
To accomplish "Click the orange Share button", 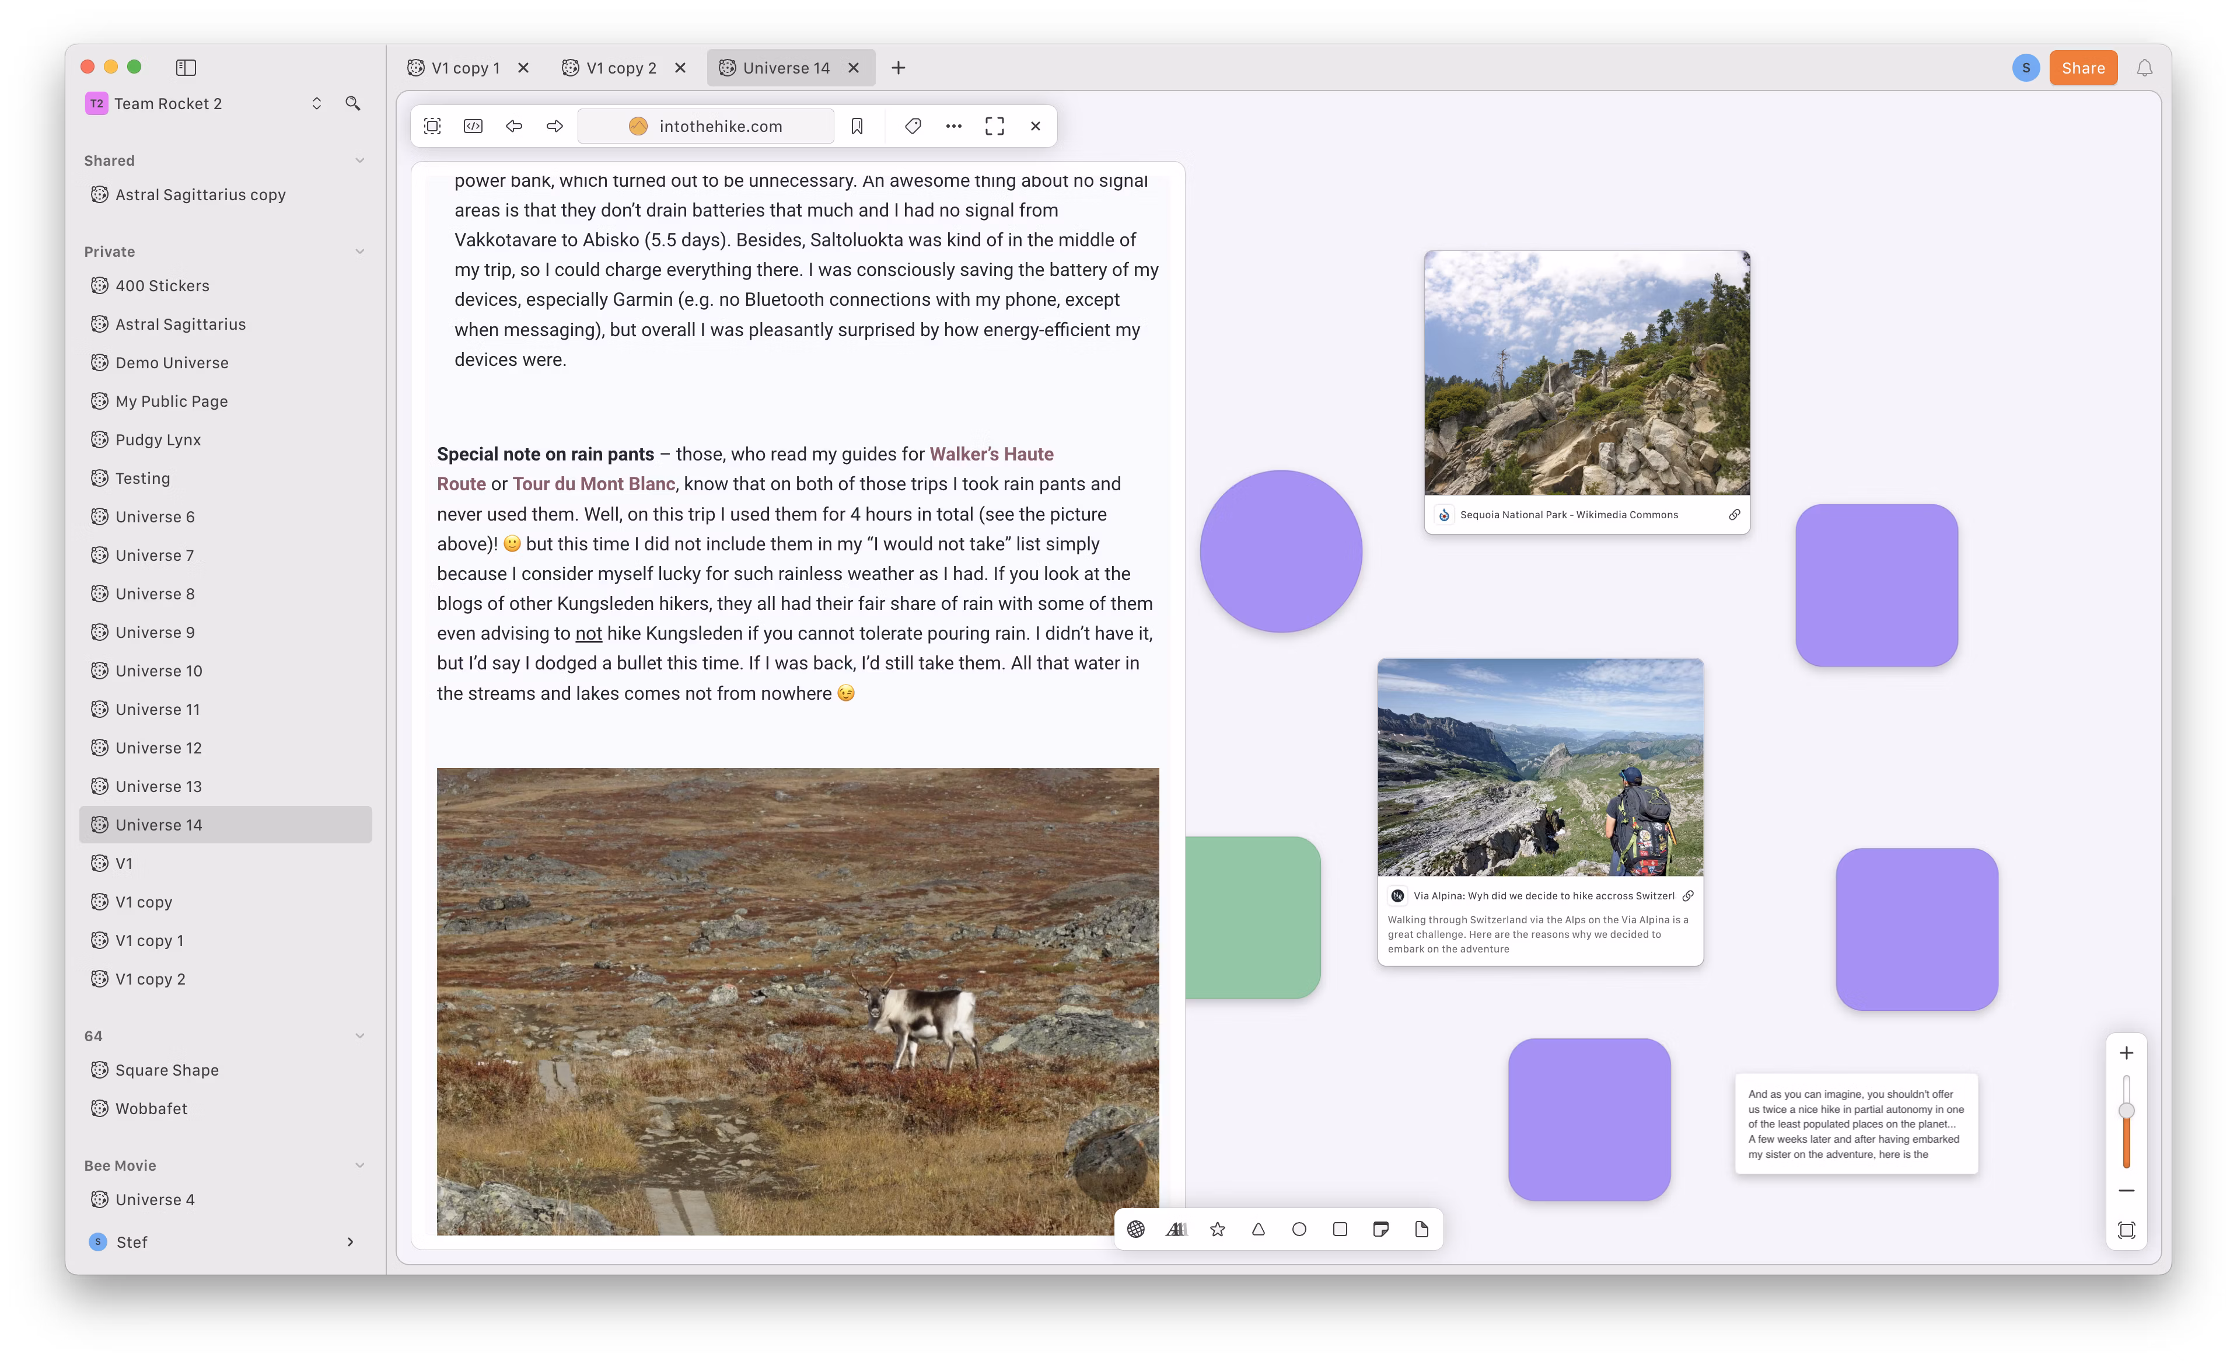I will pos(2082,68).
